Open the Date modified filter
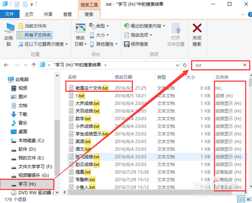The height and width of the screenshot is (203, 252). (80, 35)
